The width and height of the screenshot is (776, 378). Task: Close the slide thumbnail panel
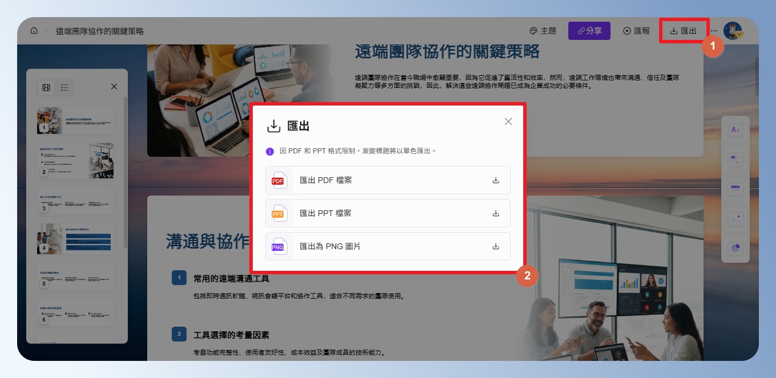pos(114,87)
